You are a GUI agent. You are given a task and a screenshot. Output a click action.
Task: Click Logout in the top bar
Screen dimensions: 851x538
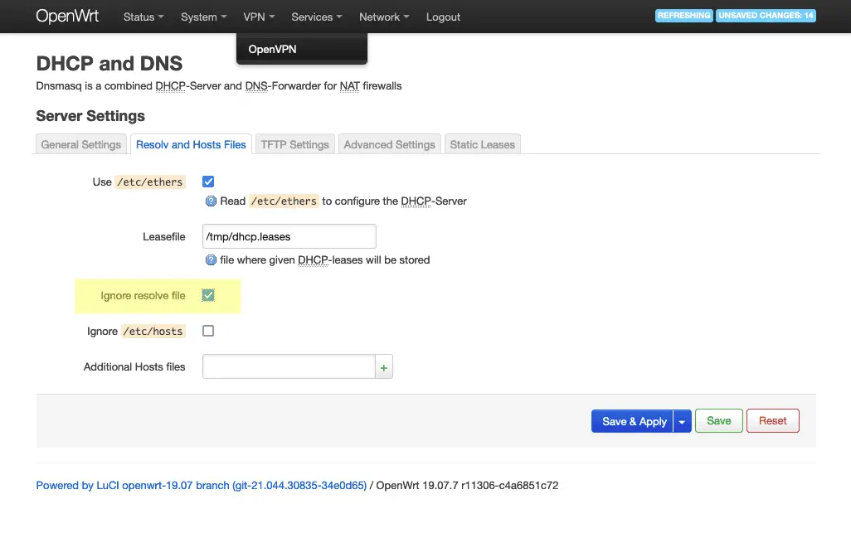pyautogui.click(x=443, y=17)
